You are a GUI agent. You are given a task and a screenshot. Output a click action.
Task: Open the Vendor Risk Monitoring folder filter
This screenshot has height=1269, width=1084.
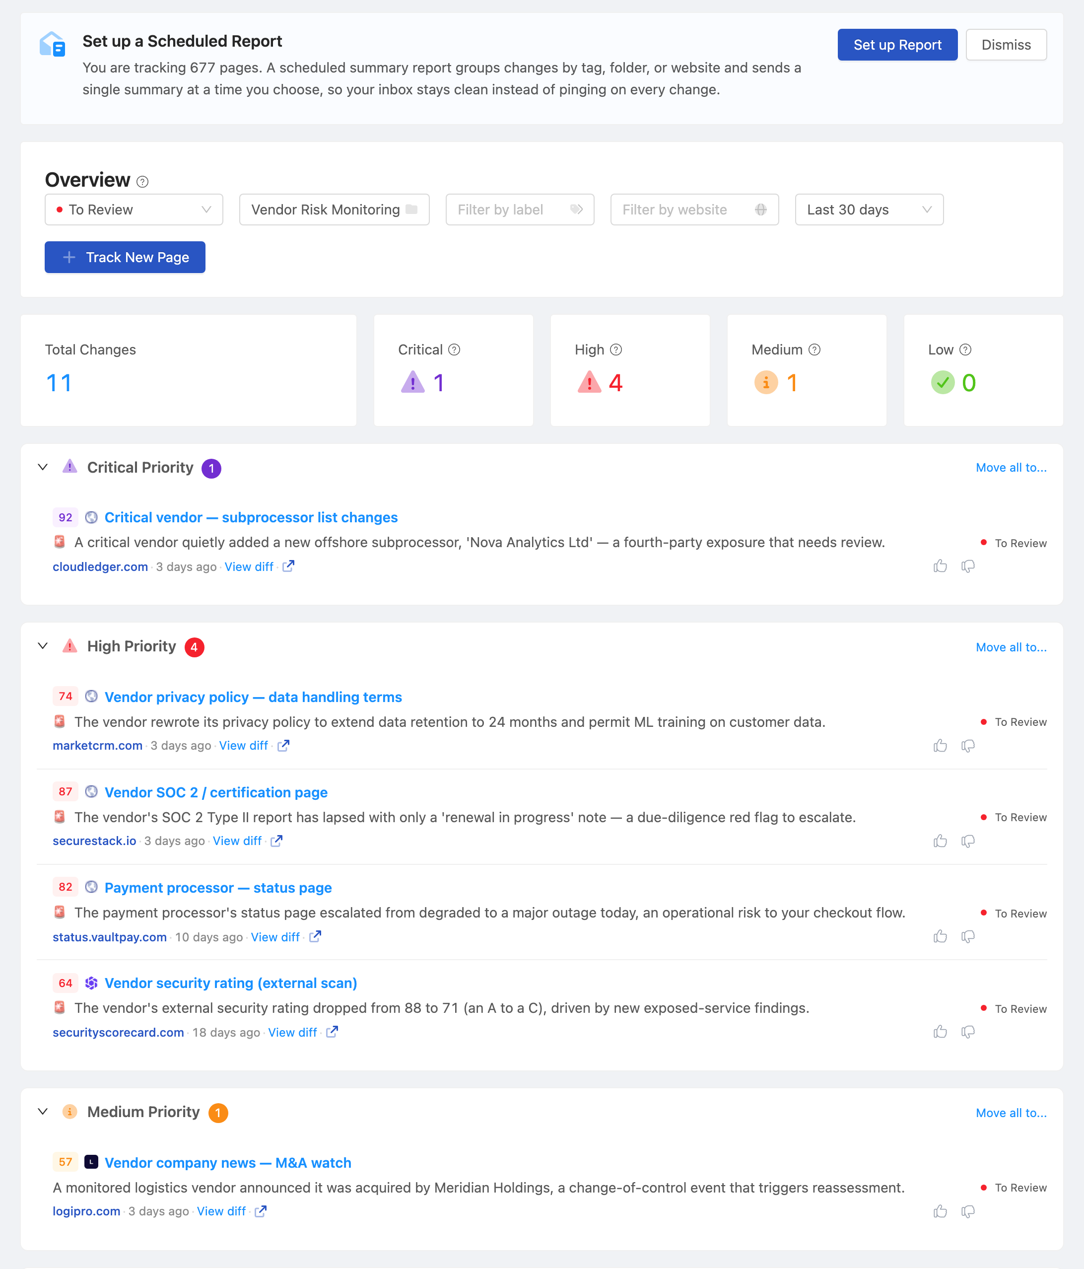(x=334, y=210)
